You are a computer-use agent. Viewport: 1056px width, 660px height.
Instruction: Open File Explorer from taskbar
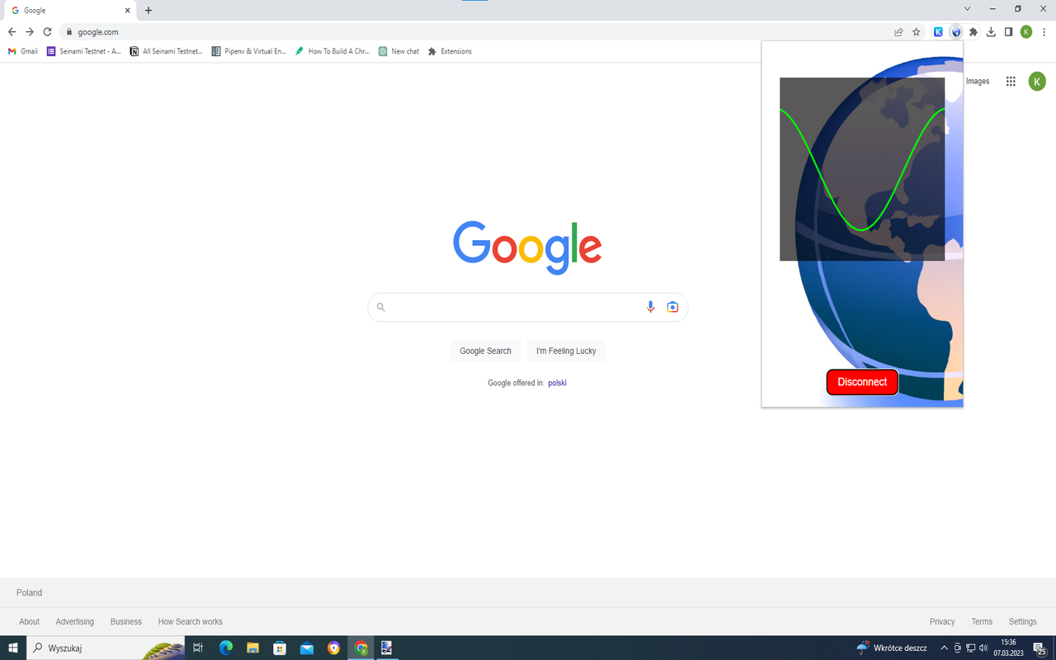tap(253, 648)
